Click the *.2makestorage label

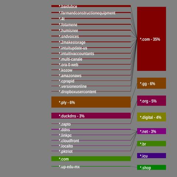72,42
